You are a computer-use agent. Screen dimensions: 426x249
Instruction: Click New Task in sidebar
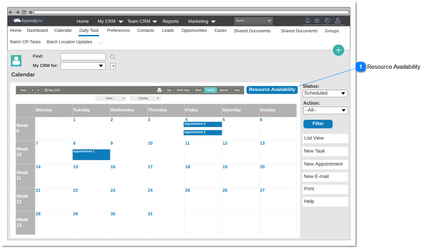[x=325, y=151]
